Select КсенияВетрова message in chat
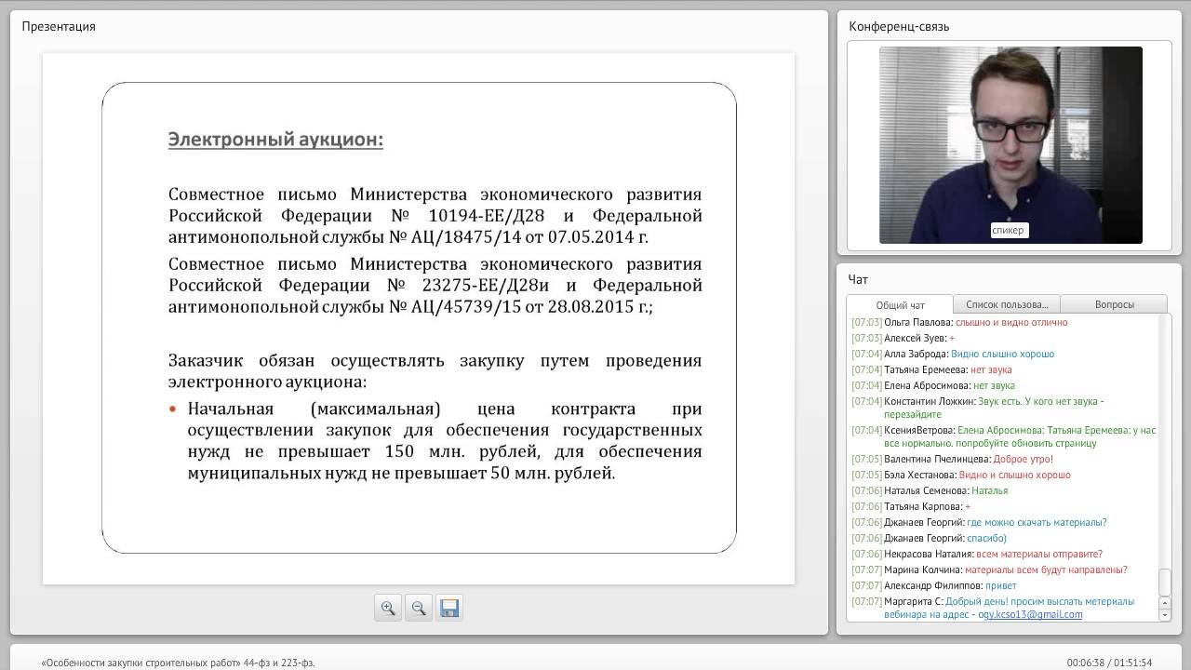The height and width of the screenshot is (670, 1191). pos(1004,436)
